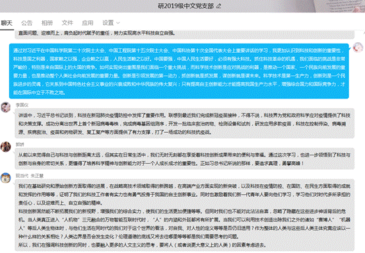365x253 pixels.
Task: Click the avatar next to the blue message
Action: tap(358, 48)
